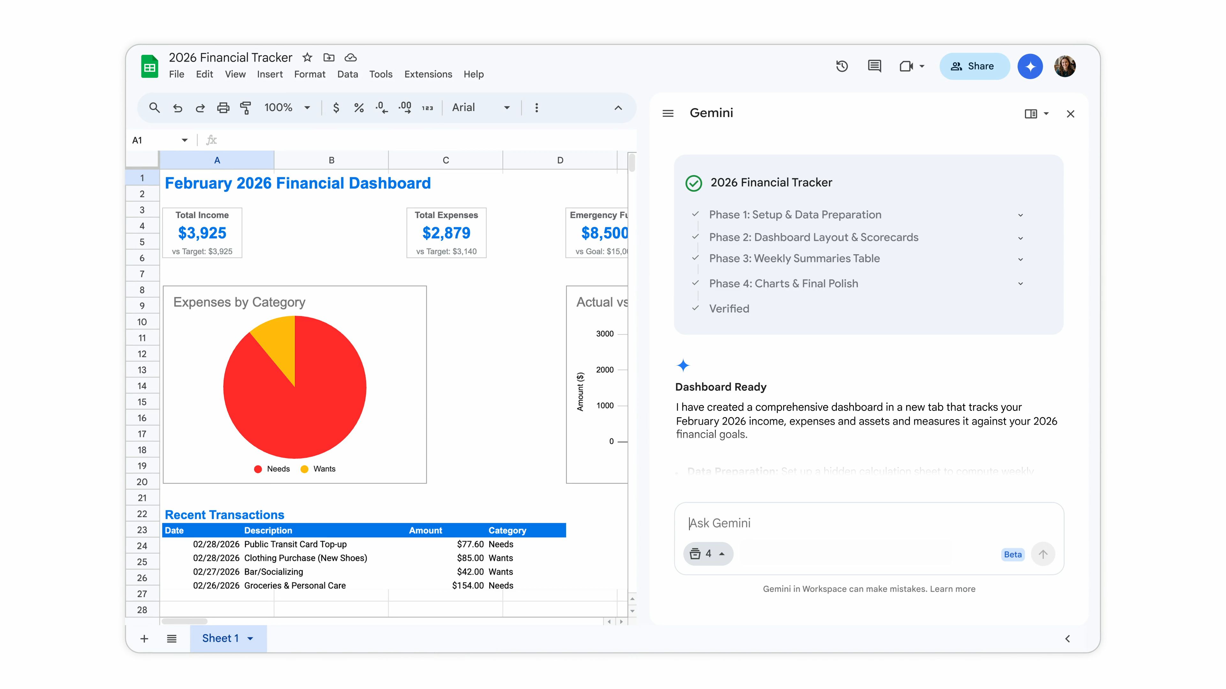Format as currency with dollar icon
1226x689 pixels.
click(336, 108)
